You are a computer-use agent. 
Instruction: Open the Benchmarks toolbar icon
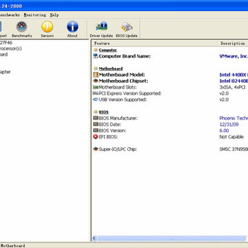(x=22, y=27)
